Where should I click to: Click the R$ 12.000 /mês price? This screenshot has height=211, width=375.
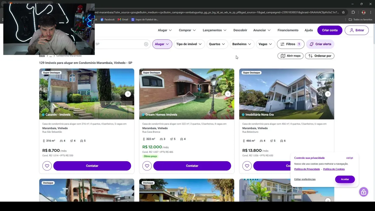click(x=156, y=147)
